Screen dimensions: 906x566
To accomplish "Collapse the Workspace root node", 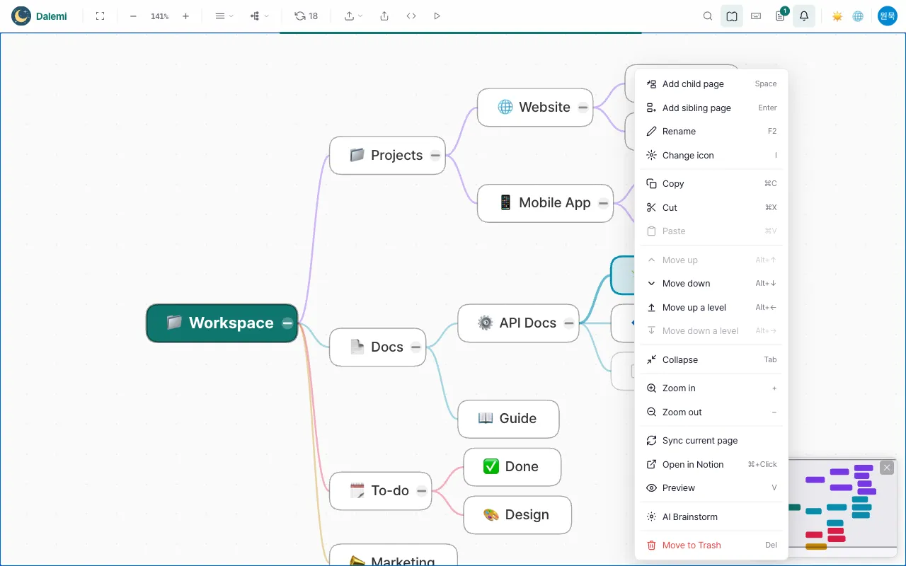I will pos(287,323).
